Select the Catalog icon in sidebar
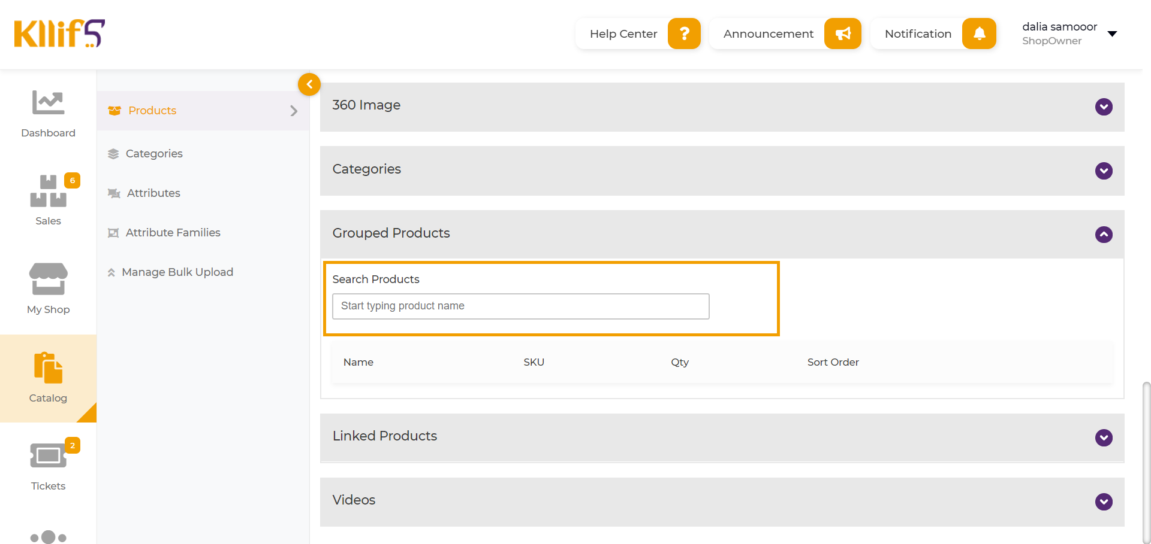 (48, 367)
